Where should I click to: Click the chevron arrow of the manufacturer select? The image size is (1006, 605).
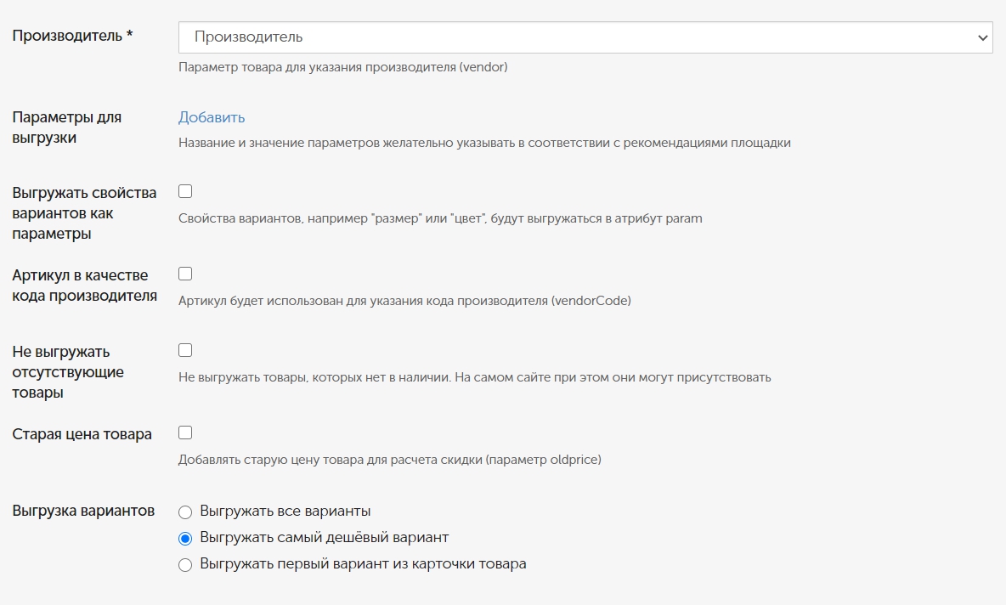click(x=983, y=37)
